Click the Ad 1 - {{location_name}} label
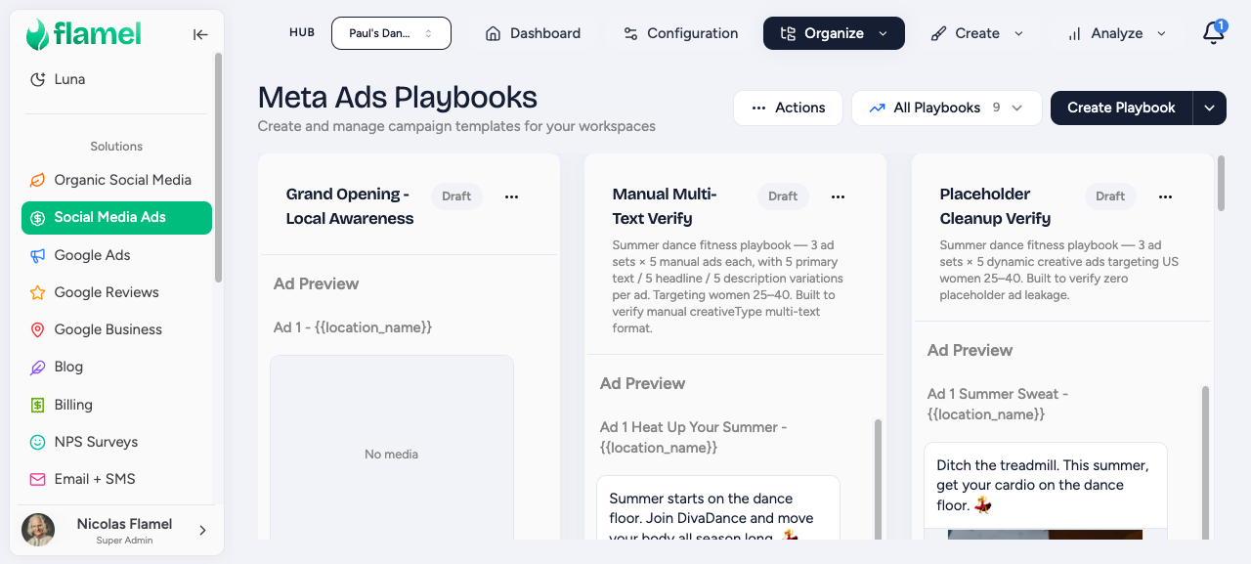Viewport: 1251px width, 564px height. [x=353, y=327]
